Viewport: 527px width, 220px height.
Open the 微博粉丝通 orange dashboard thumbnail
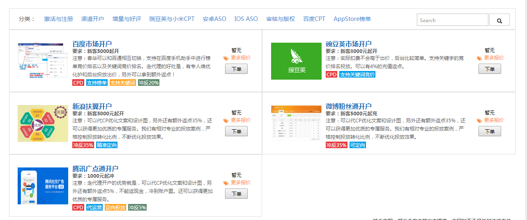coord(296,124)
